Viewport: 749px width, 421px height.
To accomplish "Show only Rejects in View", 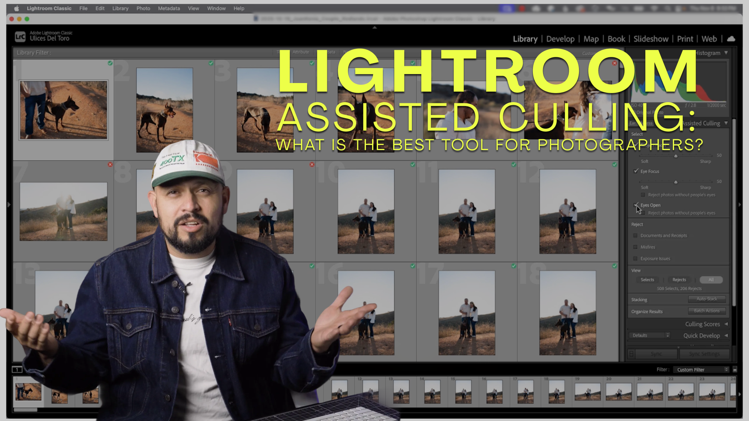I will 679,280.
